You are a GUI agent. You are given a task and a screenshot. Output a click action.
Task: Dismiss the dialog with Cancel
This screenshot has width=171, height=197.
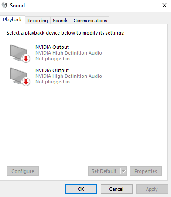116,189
